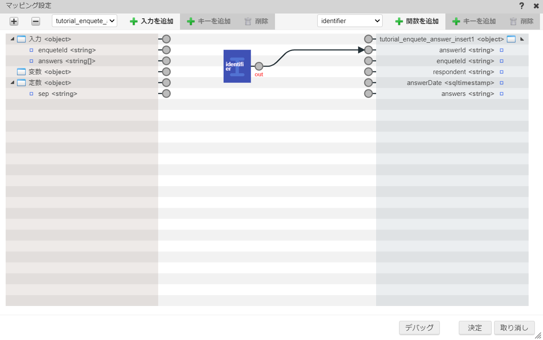This screenshot has height=340, width=543.
Task: Click the minus collapse-all icon button
Action: [36, 21]
